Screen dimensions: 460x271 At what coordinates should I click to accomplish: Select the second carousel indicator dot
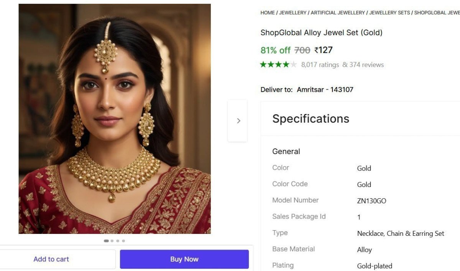pyautogui.click(x=112, y=241)
